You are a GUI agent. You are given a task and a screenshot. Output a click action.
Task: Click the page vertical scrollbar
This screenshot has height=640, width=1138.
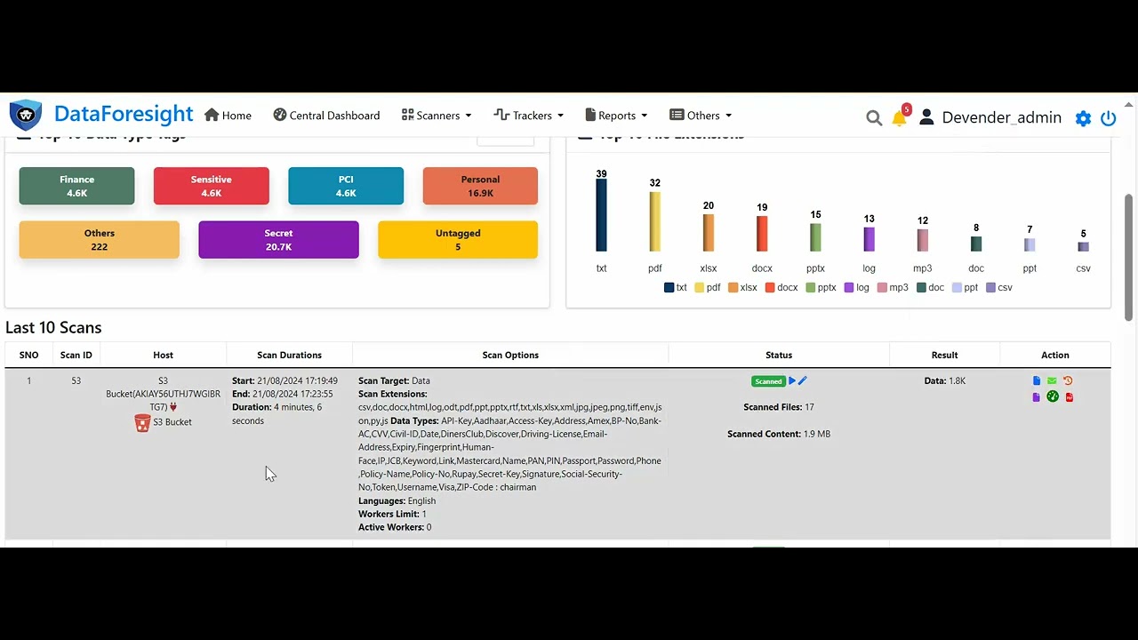[1130, 258]
